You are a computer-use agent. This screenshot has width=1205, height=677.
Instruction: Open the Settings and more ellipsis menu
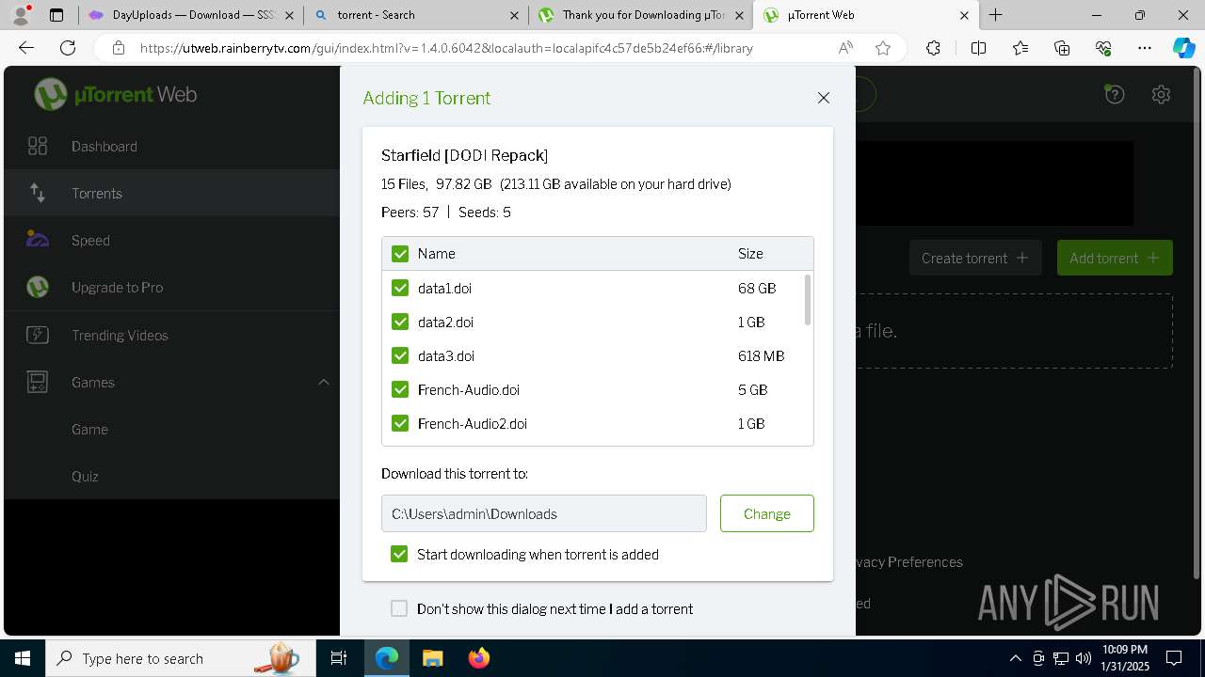[1145, 48]
